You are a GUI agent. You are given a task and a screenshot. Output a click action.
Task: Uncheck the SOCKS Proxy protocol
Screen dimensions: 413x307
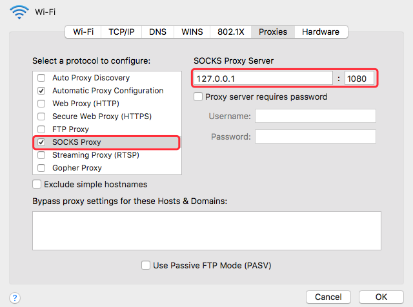coord(41,142)
